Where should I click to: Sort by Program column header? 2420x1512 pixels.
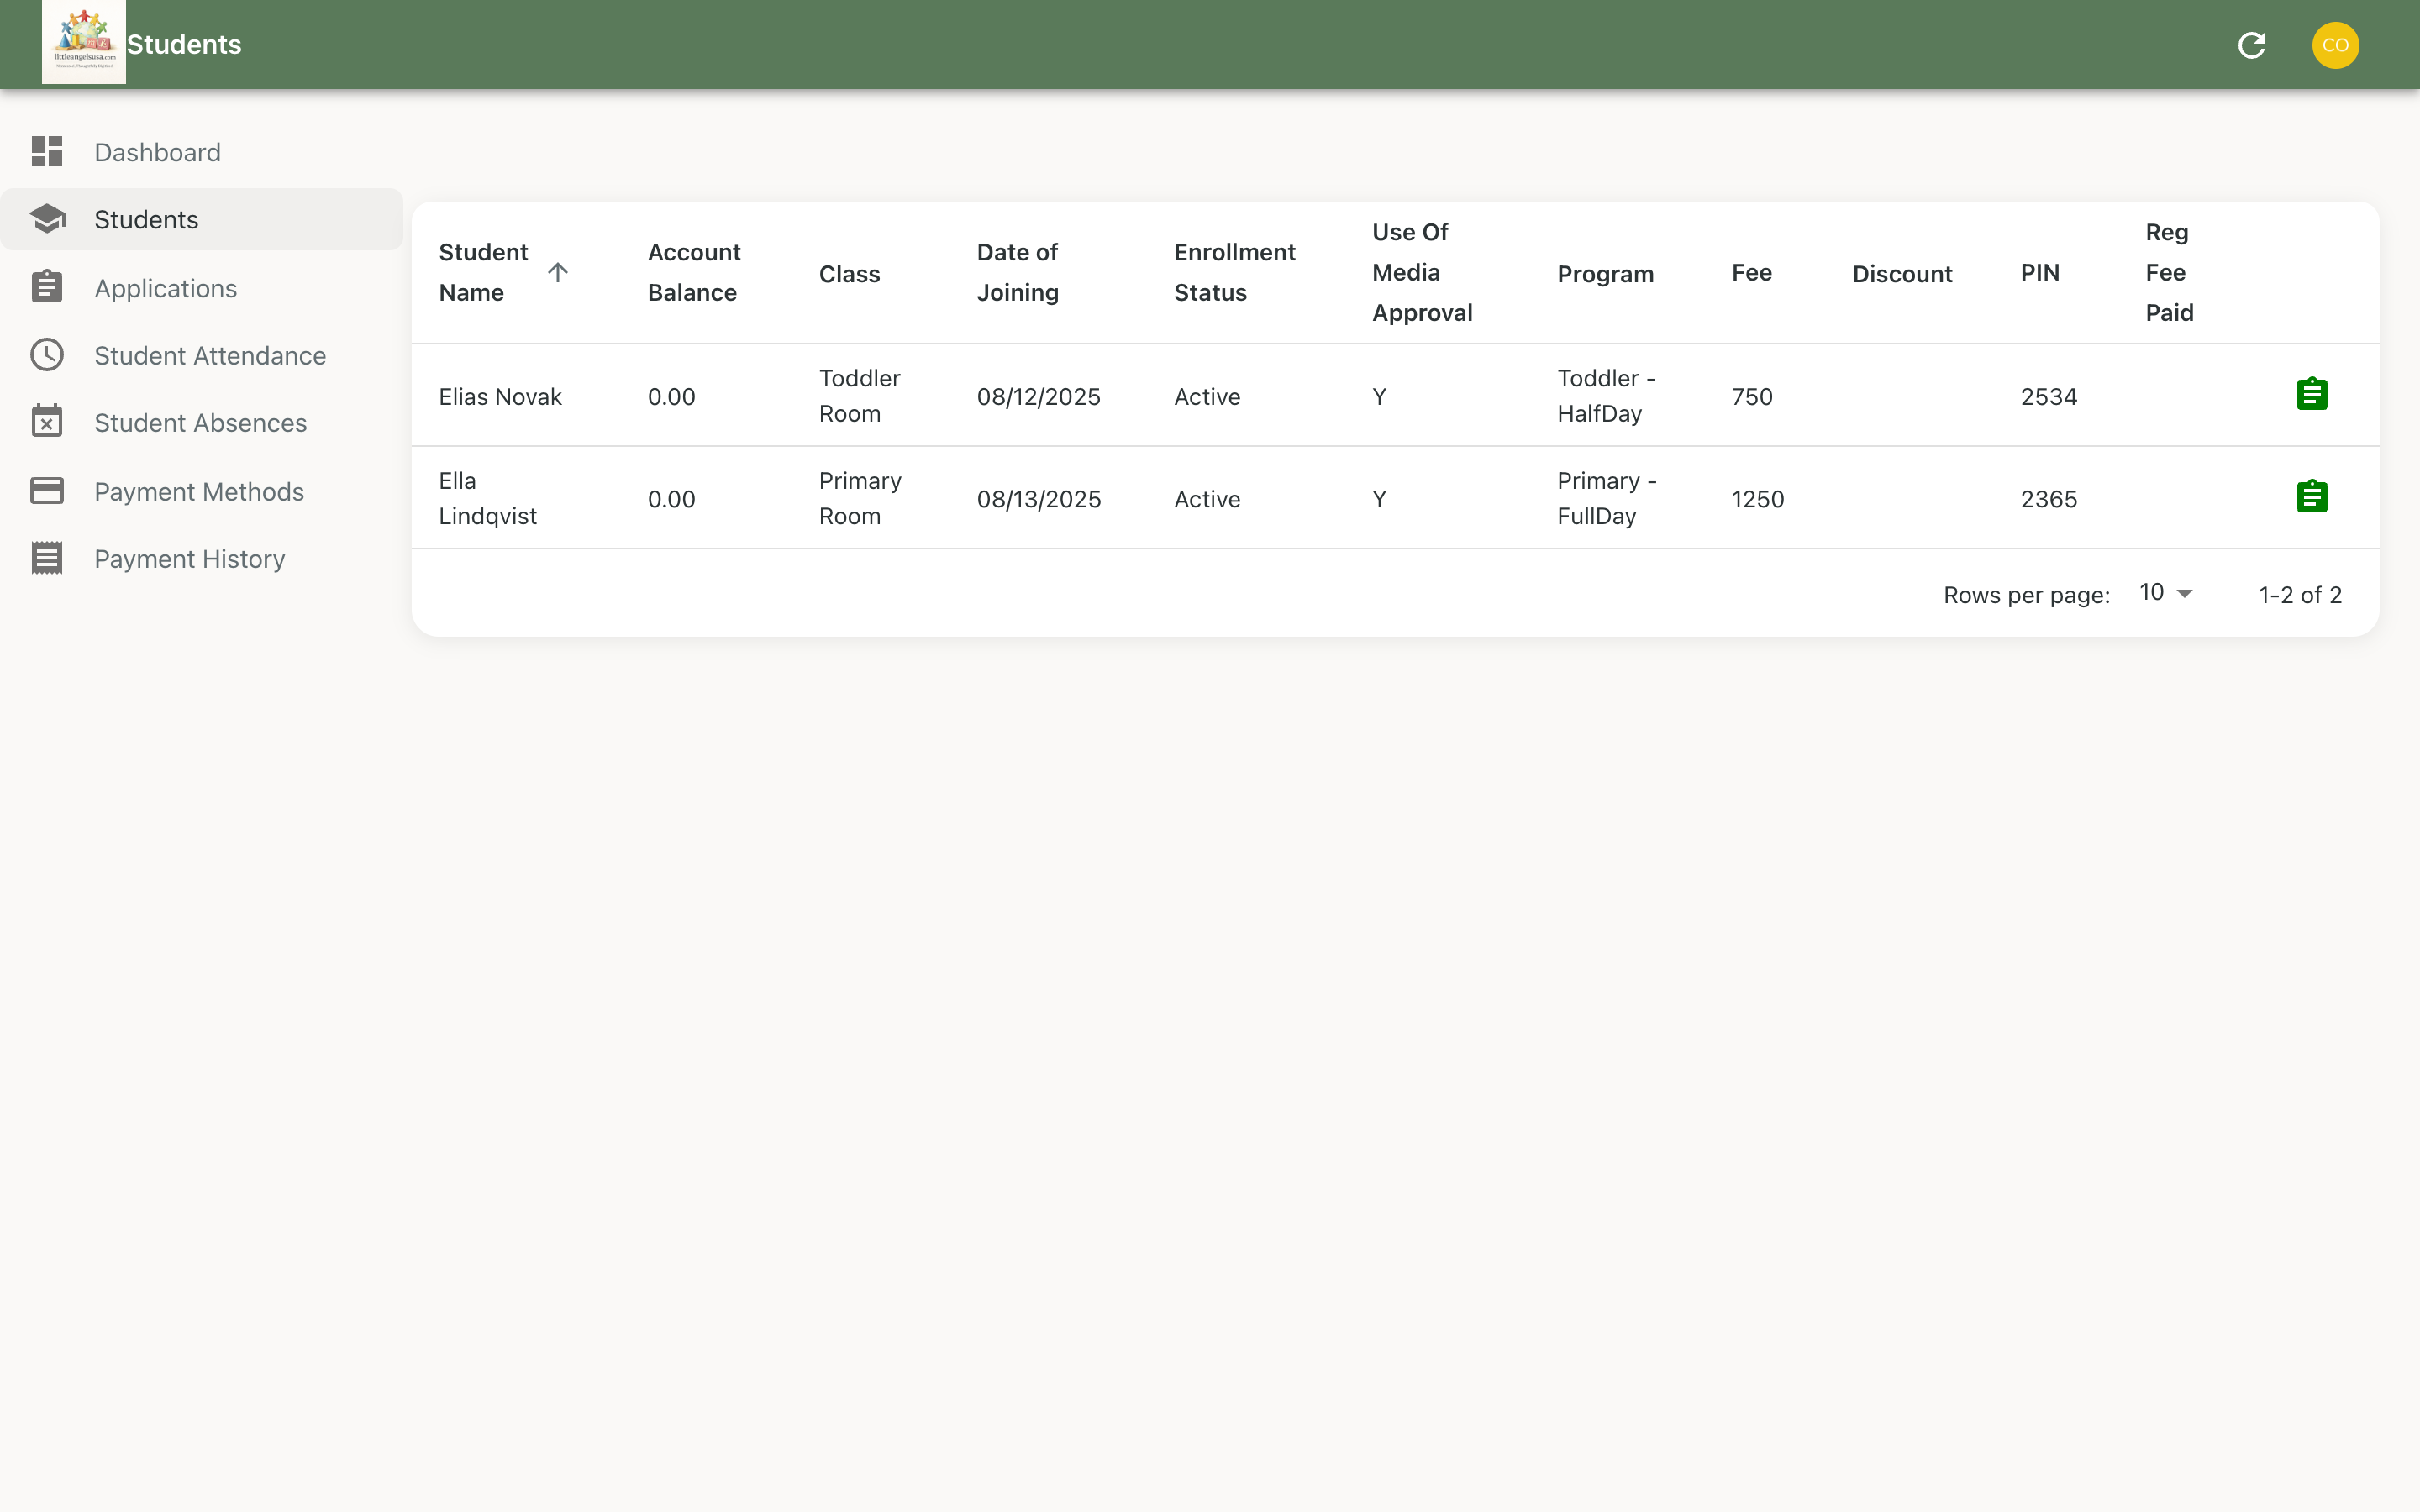pyautogui.click(x=1605, y=273)
